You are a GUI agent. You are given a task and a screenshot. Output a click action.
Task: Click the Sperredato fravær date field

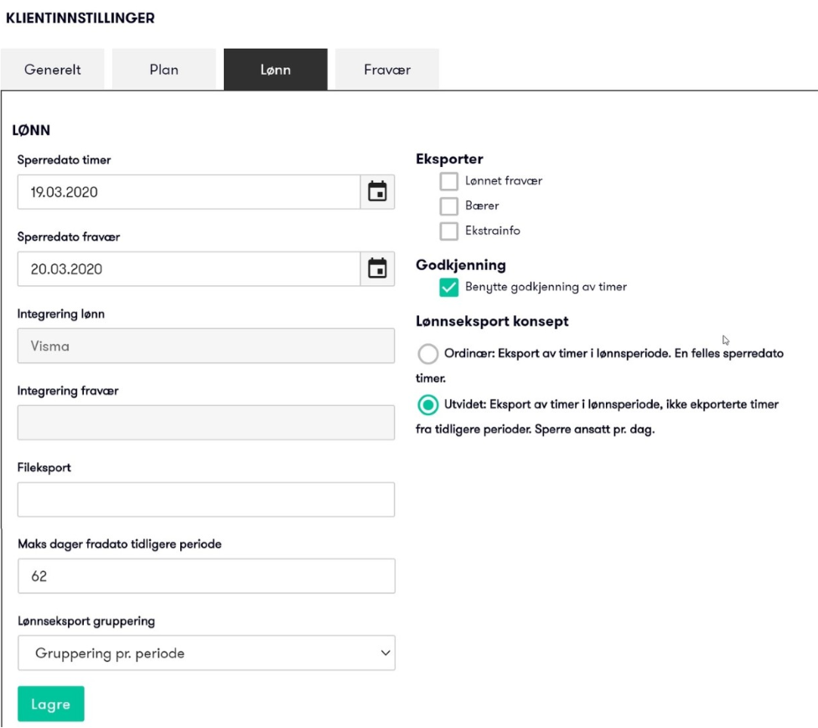pyautogui.click(x=189, y=268)
